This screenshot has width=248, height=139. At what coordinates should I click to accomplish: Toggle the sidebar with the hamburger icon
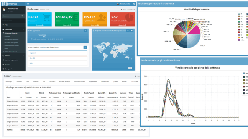coord(28,4)
